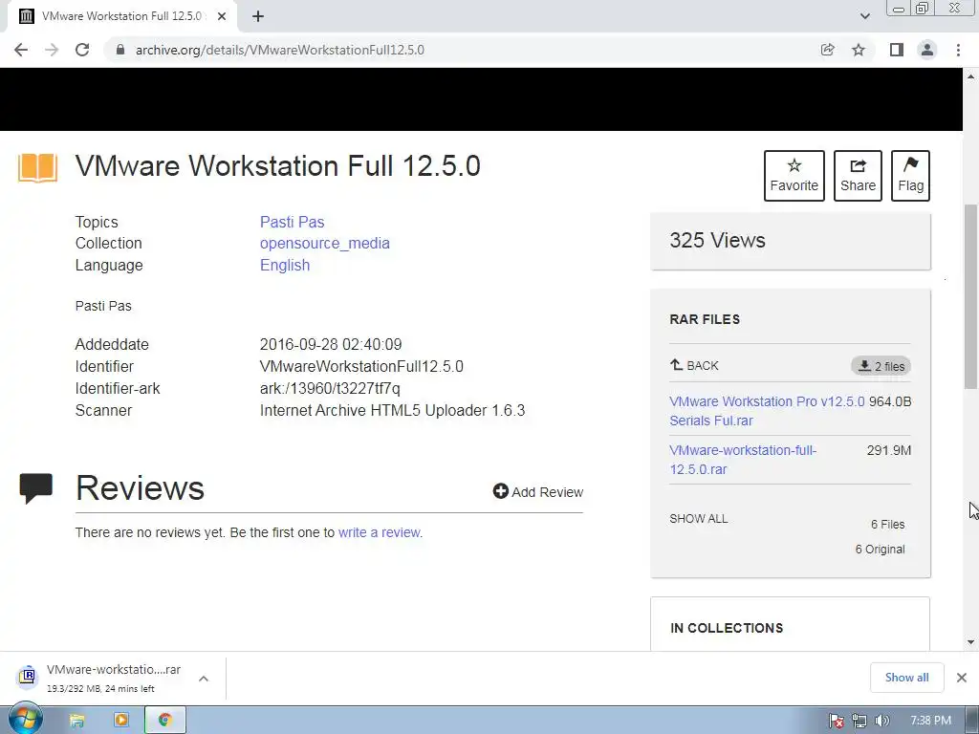Open the Chrome profile avatar
The image size is (979, 734).
click(x=927, y=50)
